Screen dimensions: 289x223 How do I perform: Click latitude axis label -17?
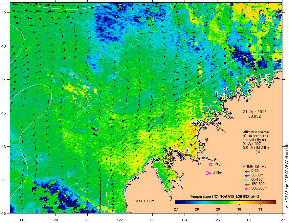[x=3, y=180]
